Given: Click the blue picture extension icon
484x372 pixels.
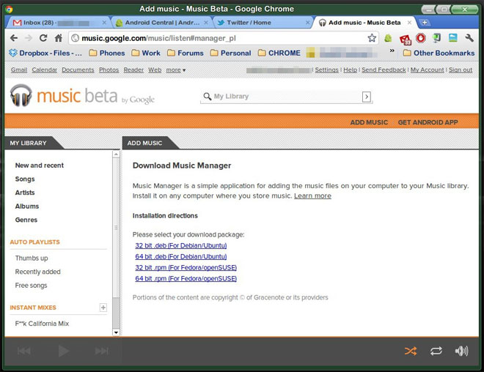Looking at the screenshot, I should 452,38.
